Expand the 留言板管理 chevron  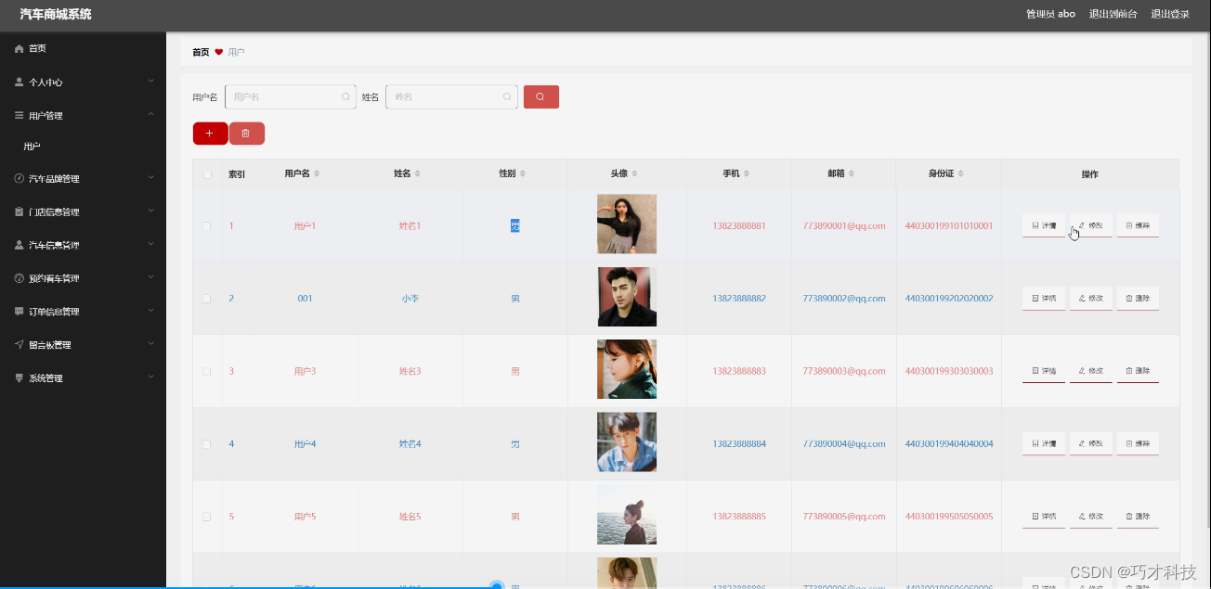click(x=151, y=344)
